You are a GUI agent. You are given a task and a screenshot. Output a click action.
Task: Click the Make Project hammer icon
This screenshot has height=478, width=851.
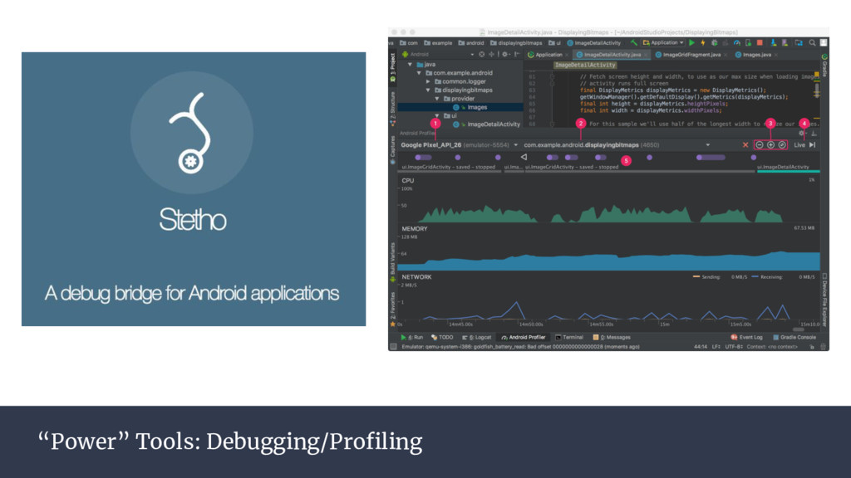click(633, 43)
